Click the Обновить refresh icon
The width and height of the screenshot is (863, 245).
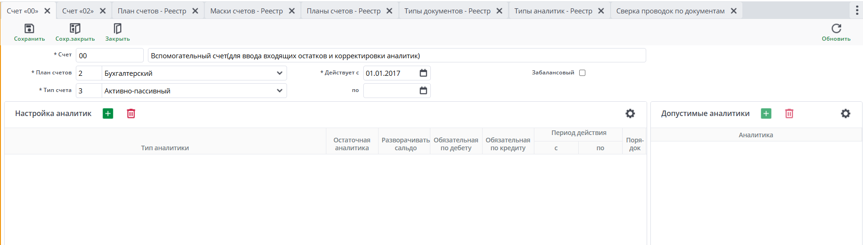(836, 29)
